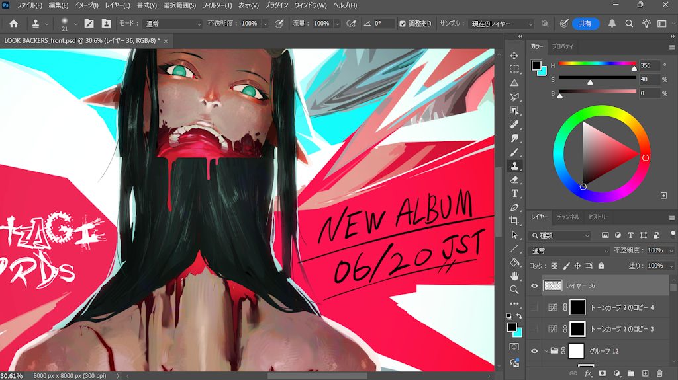Image resolution: width=678 pixels, height=380 pixels.
Task: Toggle lock transparent pixels
Action: click(554, 266)
